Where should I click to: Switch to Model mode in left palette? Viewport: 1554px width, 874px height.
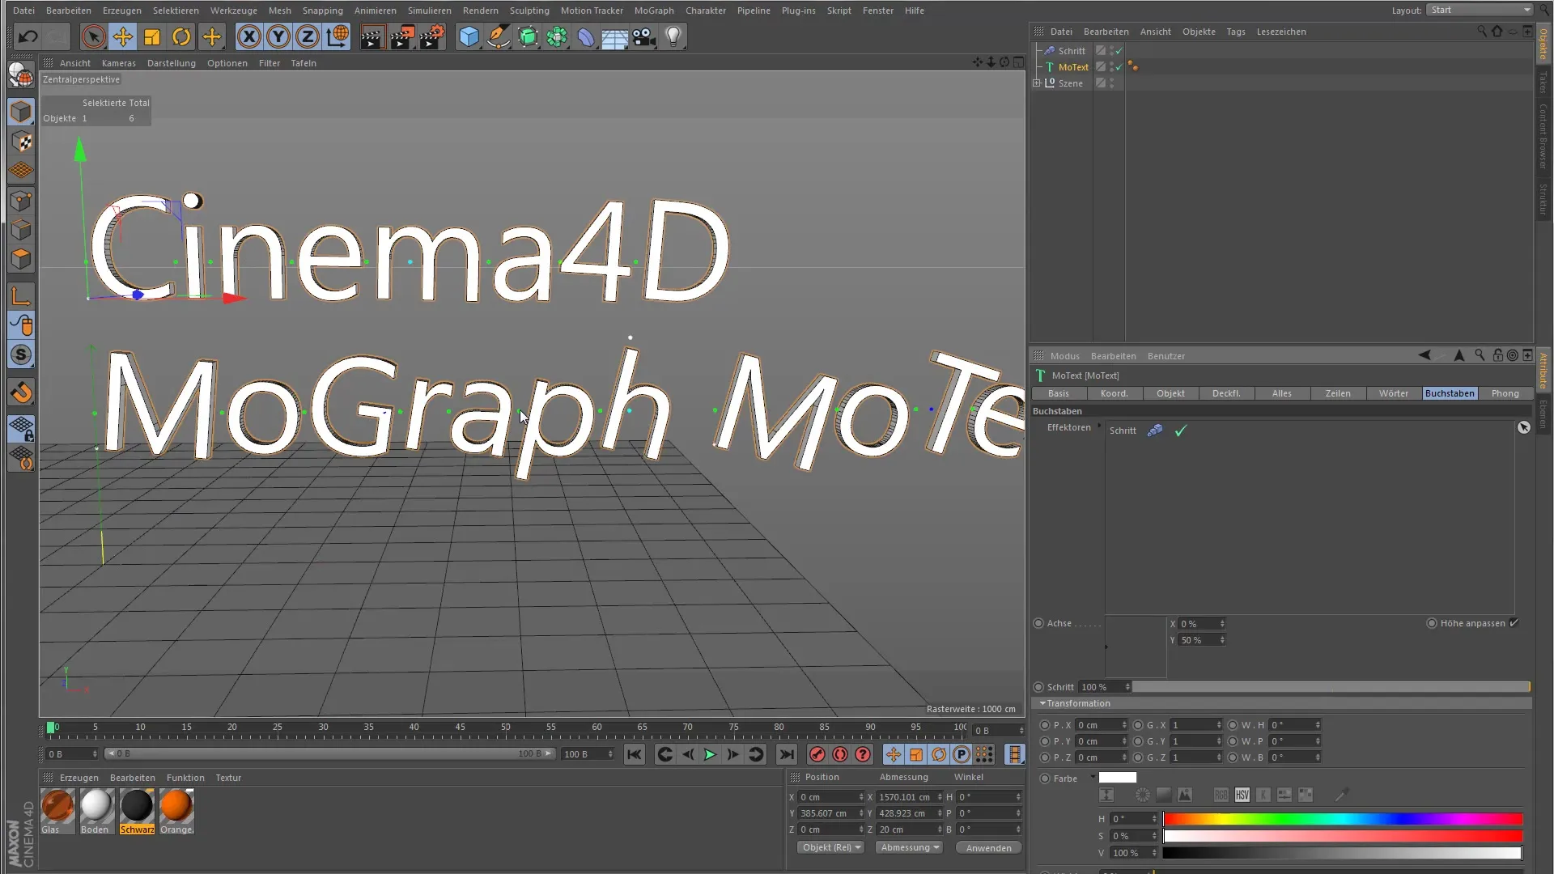click(21, 112)
